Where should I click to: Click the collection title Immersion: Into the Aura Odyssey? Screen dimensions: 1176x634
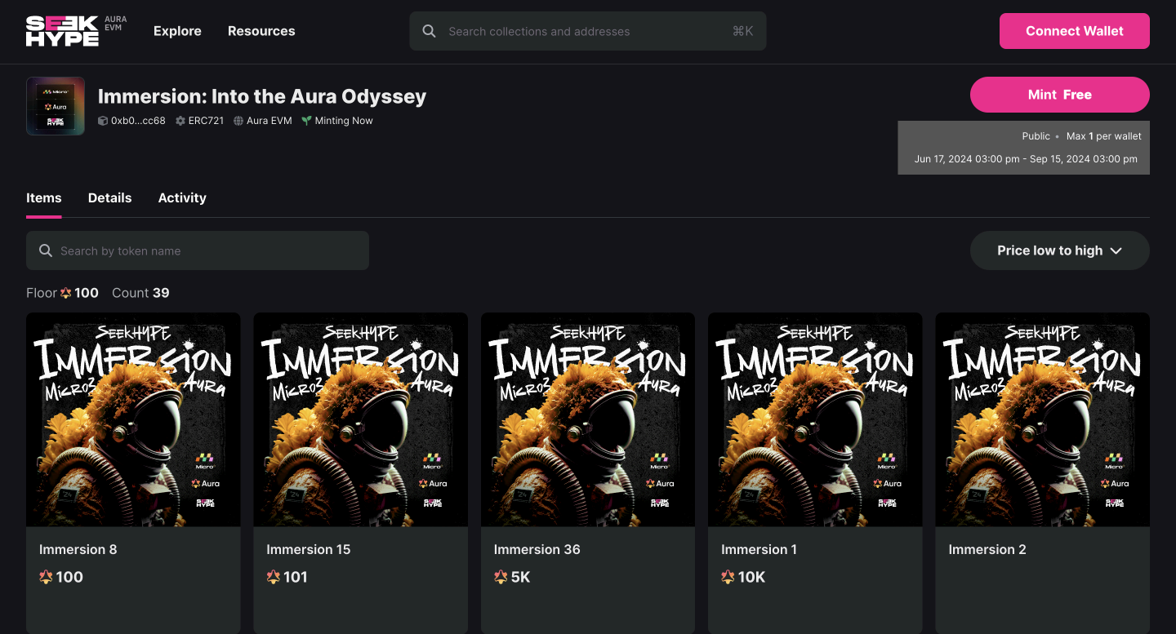pyautogui.click(x=262, y=96)
